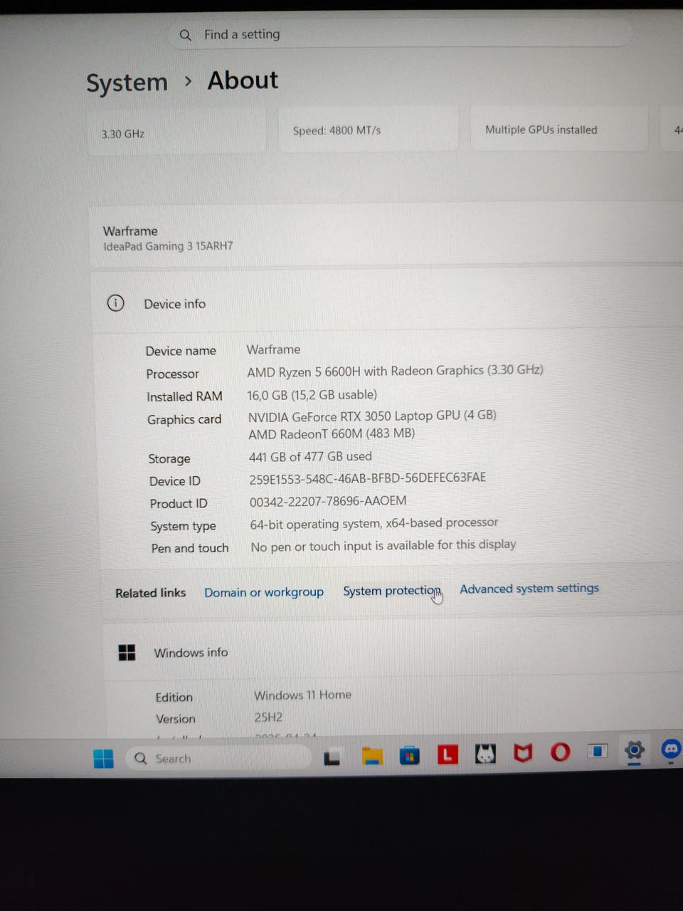Open Advanced system settings link
Image resolution: width=683 pixels, height=911 pixels.
click(x=529, y=589)
